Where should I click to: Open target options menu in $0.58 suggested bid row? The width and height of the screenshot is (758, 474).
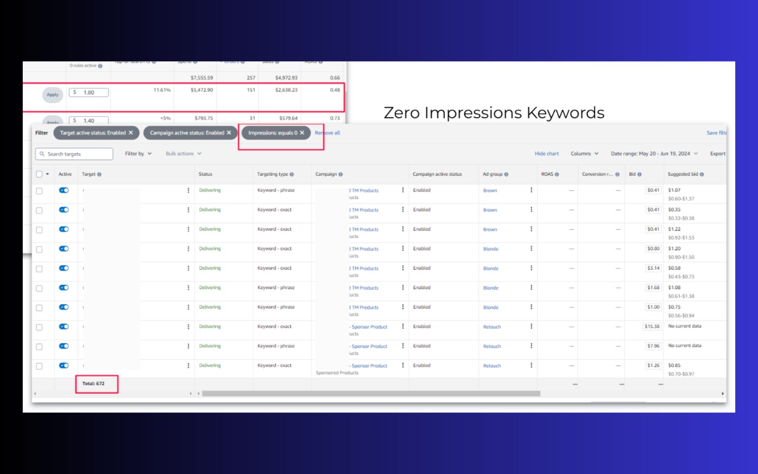[x=188, y=268]
